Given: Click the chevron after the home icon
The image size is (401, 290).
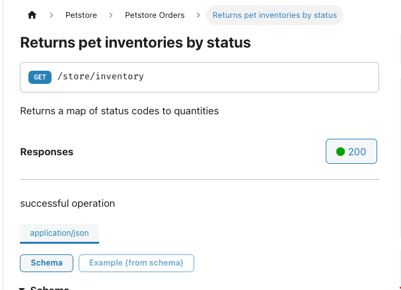Looking at the screenshot, I should tap(51, 15).
